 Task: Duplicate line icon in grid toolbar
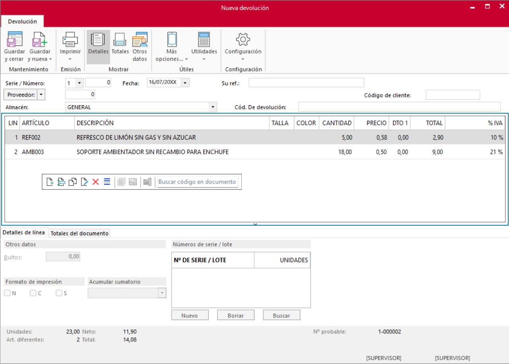click(x=72, y=182)
